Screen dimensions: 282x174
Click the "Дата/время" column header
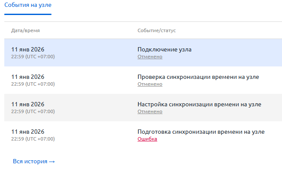tap(25, 31)
